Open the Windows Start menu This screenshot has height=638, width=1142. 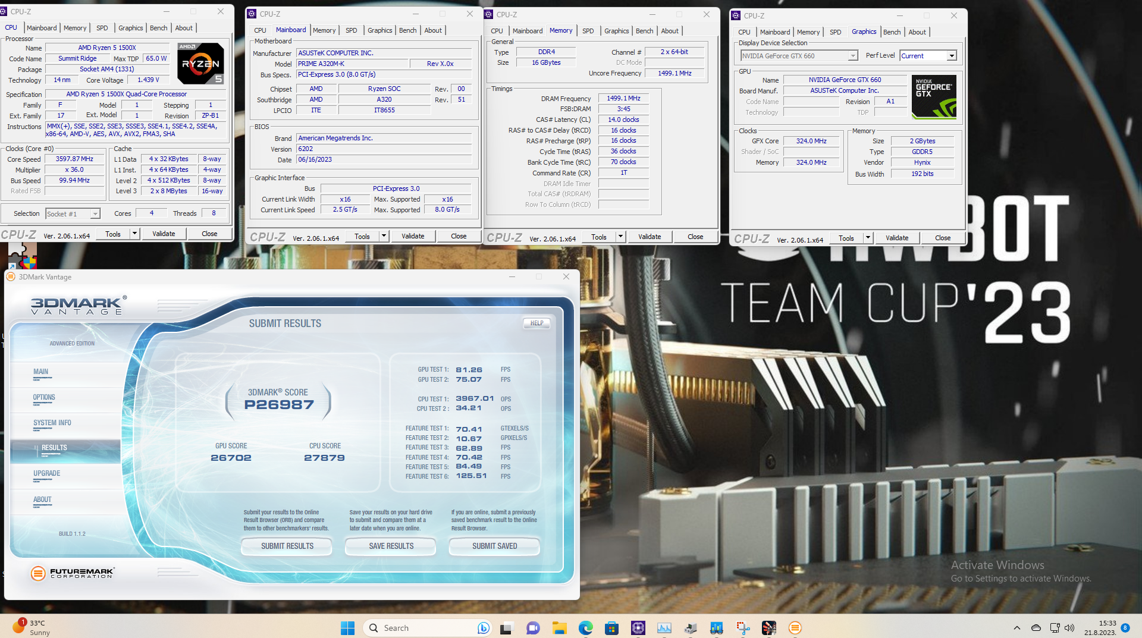347,628
